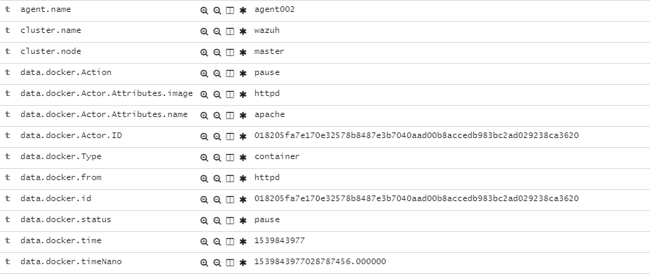Click type icon beside agent.name field
The image size is (650, 274).
(8, 9)
